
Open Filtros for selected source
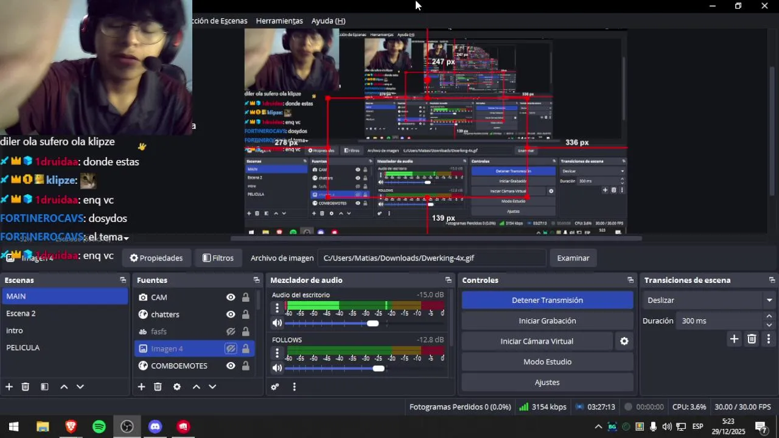pos(218,258)
